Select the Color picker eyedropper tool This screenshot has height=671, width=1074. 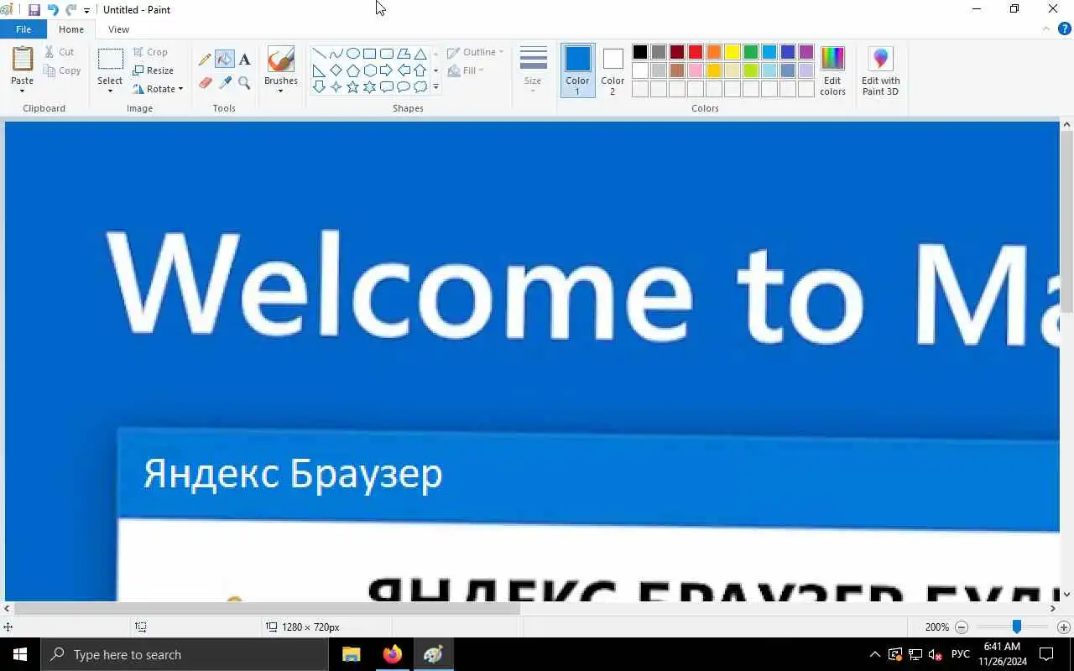click(224, 82)
